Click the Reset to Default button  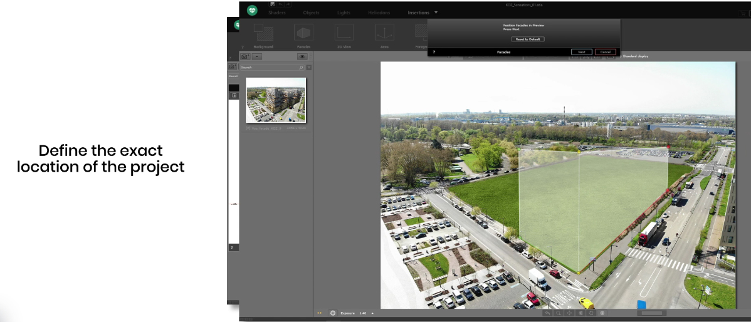tap(527, 39)
